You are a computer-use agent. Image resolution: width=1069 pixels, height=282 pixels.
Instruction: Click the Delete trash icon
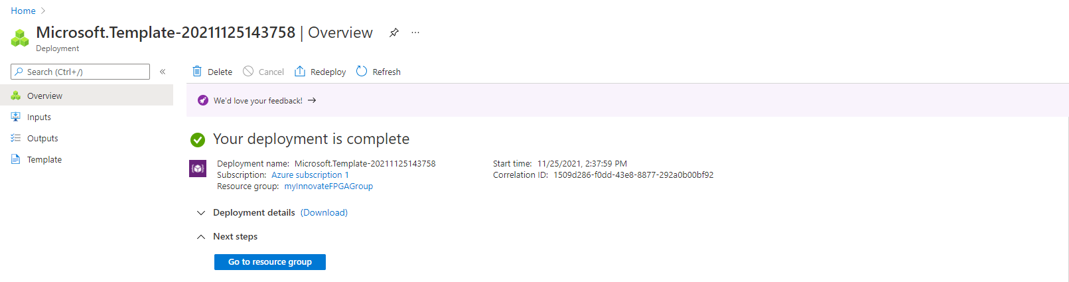(x=197, y=71)
